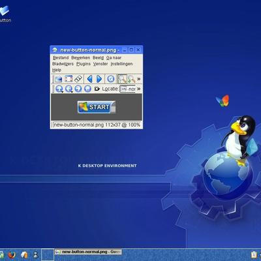Go to the next image arrow
The height and width of the screenshot is (261, 261).
[99, 79]
